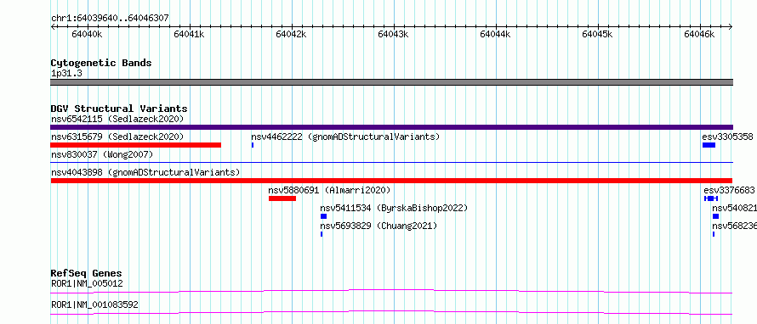This screenshot has width=757, height=324.
Task: Click the nsv4462222 small blue marker
Action: point(253,145)
